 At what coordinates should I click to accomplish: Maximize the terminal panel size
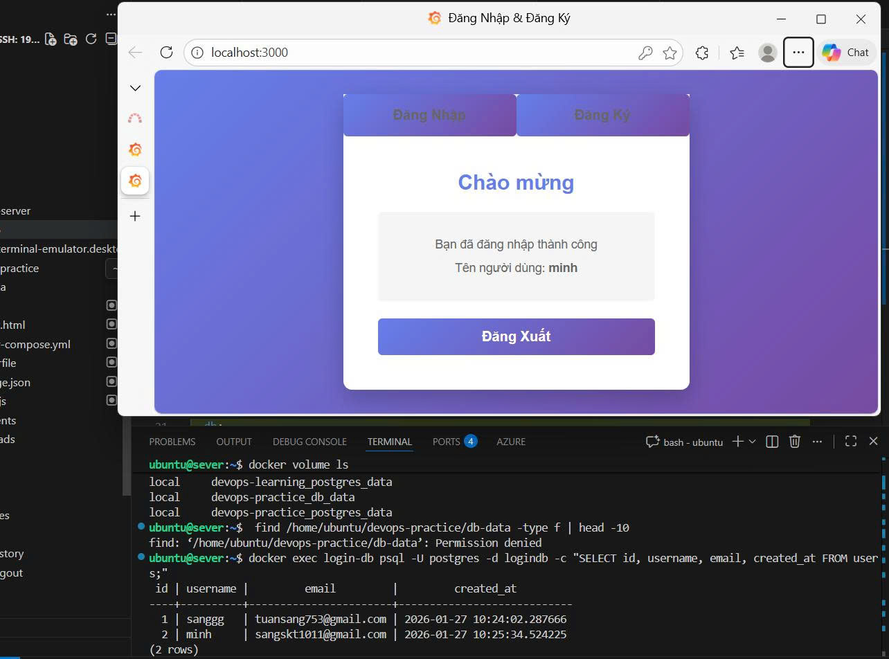coord(851,442)
